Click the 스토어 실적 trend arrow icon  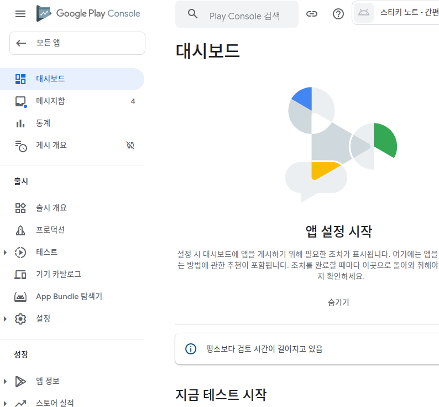click(20, 403)
